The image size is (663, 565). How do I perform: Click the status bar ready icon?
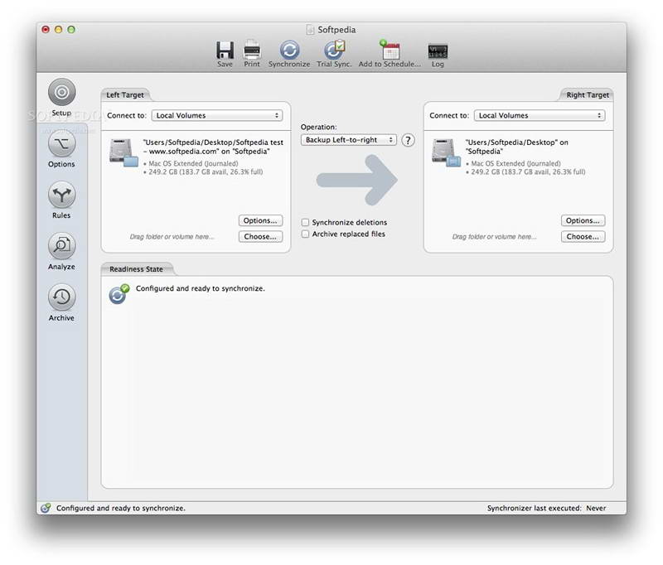(x=46, y=508)
